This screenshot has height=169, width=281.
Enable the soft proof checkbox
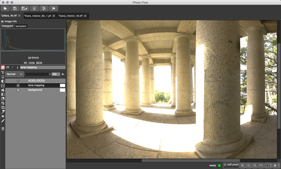[226, 165]
